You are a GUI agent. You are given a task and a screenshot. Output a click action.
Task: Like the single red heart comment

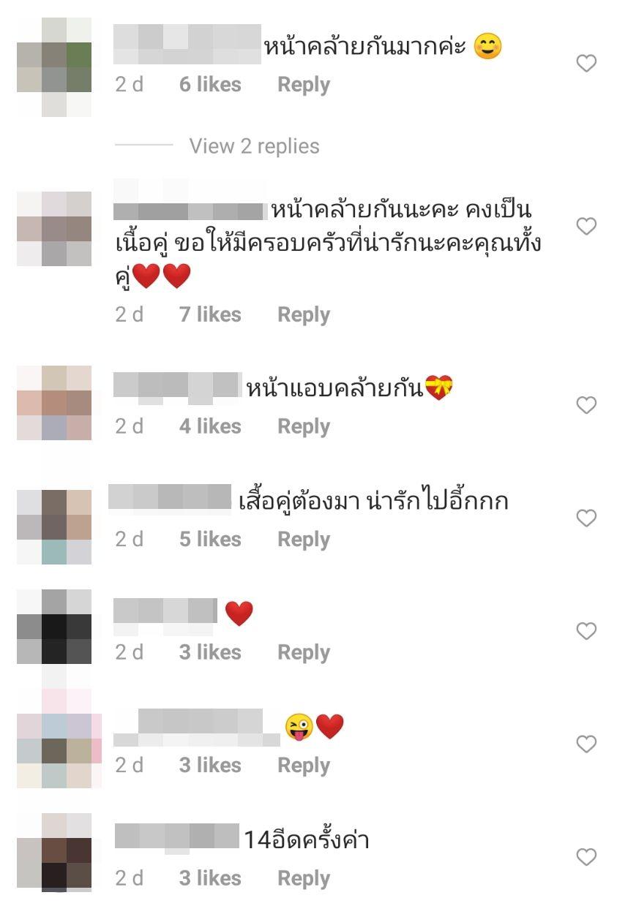click(x=586, y=631)
